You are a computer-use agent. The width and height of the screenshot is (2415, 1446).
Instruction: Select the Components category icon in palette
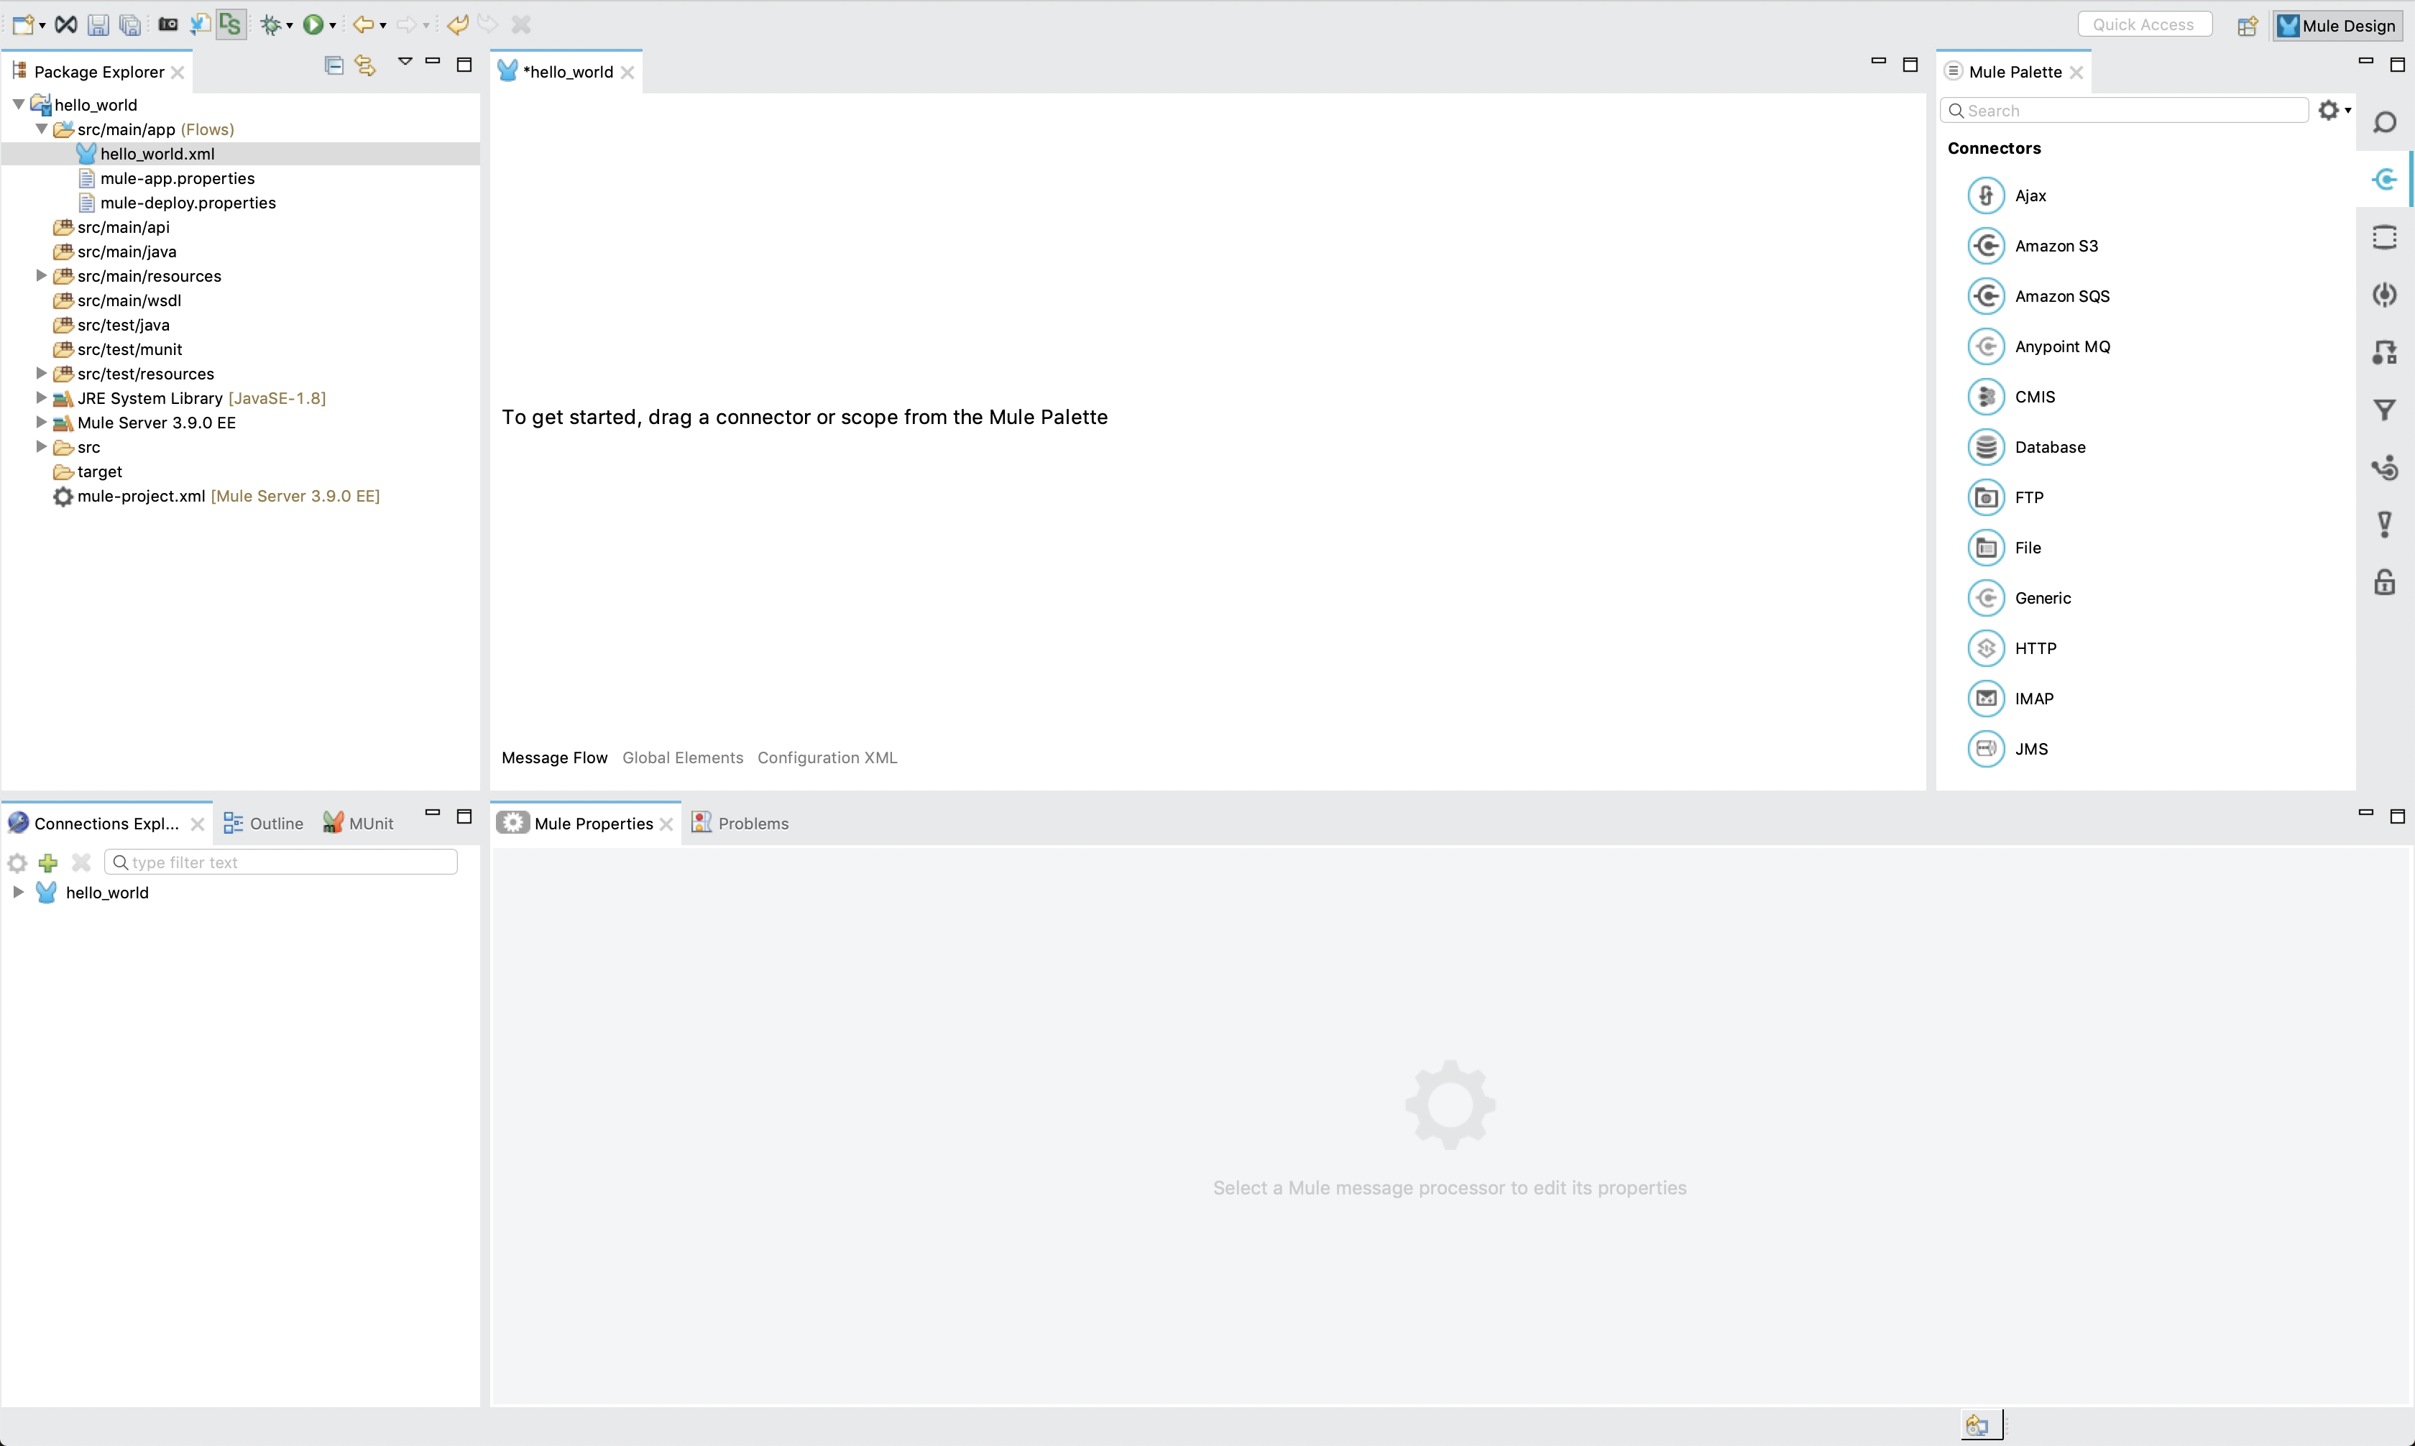[2385, 294]
